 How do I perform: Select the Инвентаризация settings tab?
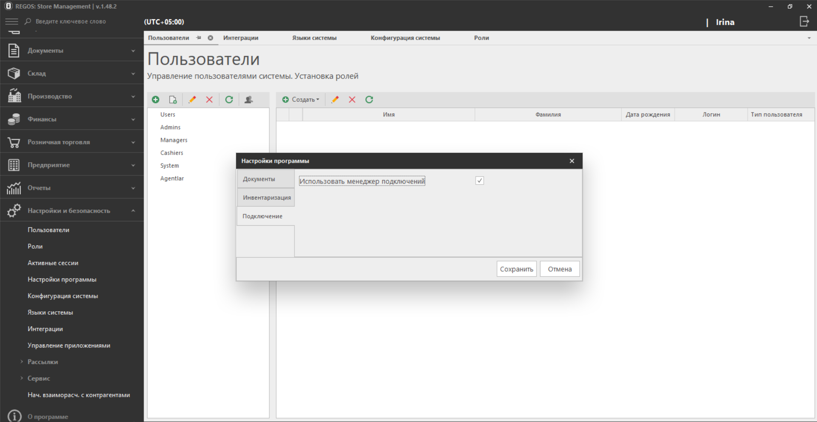click(266, 198)
